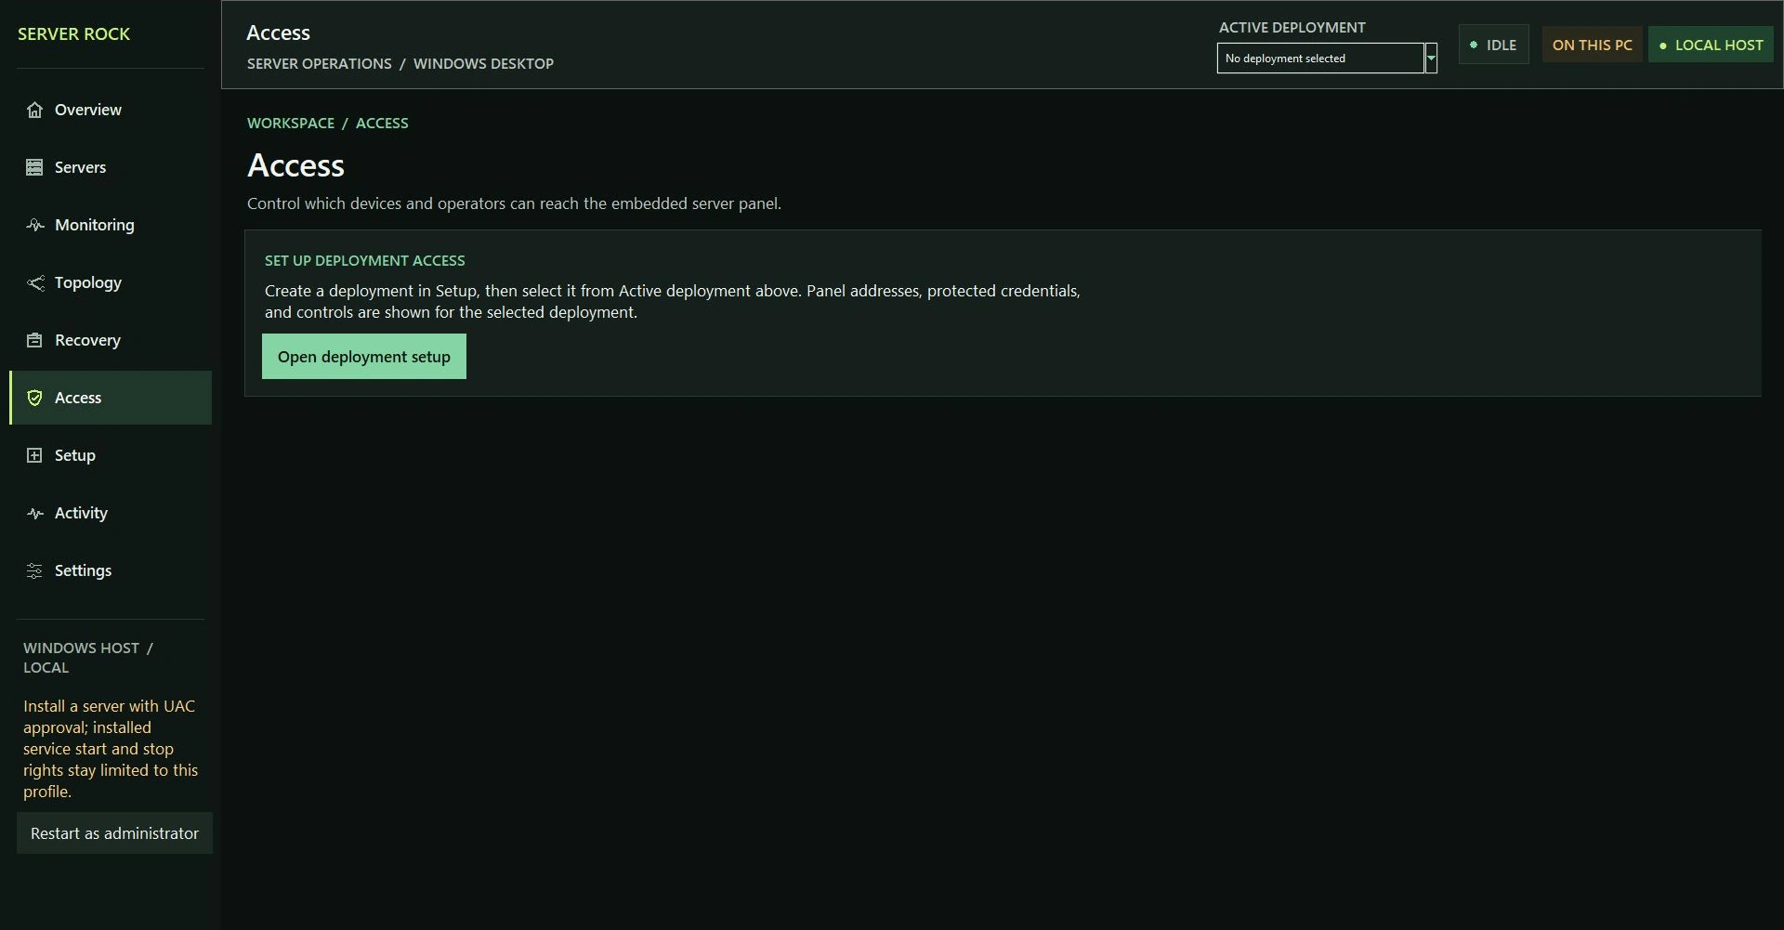Click the Topology nodes icon
1784x930 pixels.
[34, 282]
